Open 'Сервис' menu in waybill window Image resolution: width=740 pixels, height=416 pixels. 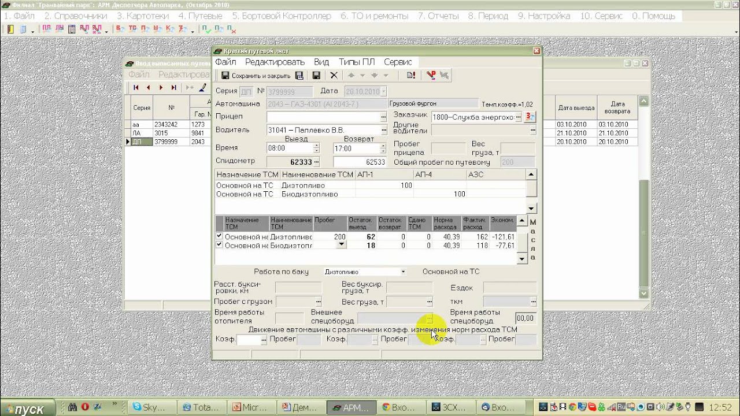pyautogui.click(x=398, y=62)
